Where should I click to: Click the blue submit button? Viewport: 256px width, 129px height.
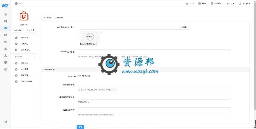(x=80, y=127)
